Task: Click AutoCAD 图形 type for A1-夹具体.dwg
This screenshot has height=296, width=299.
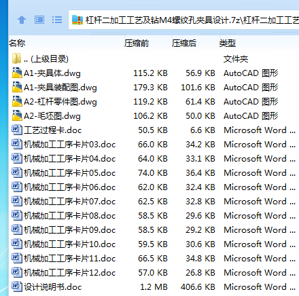Action: 251,73
